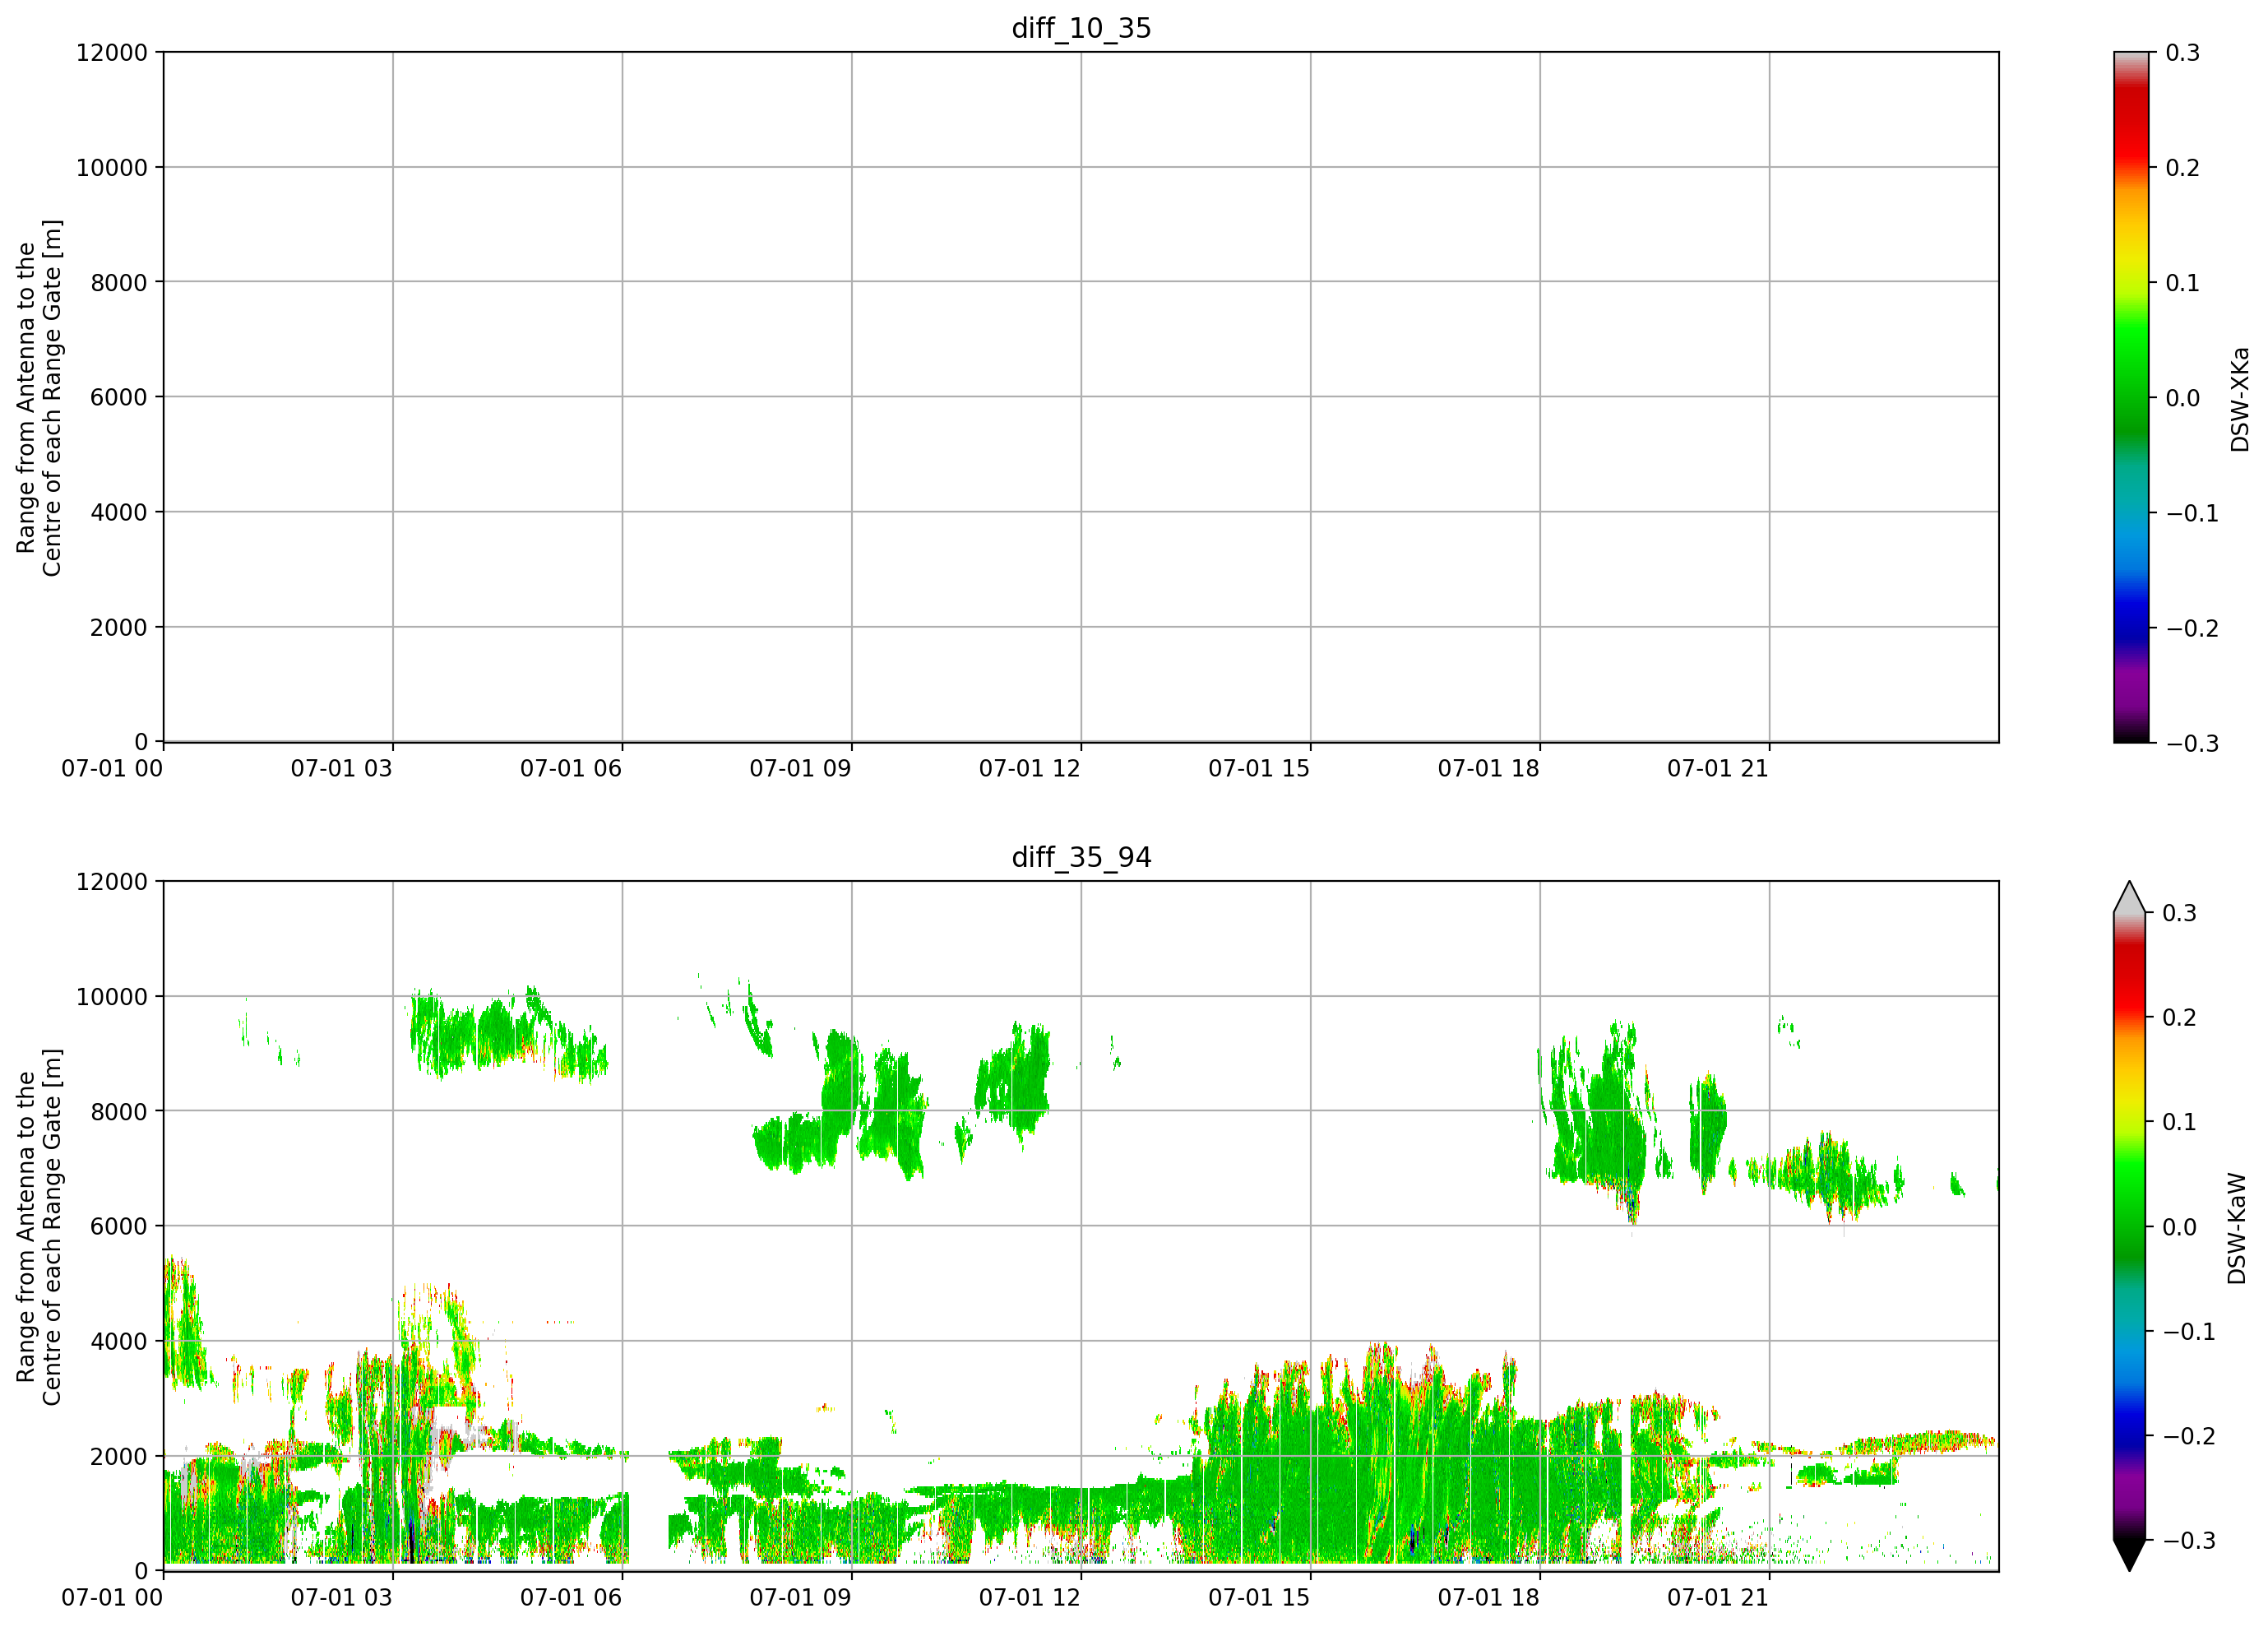Click the 10000 y-tick on diff_35_94 plot
Viewport: 2268px width, 1627px height.
pos(112,997)
